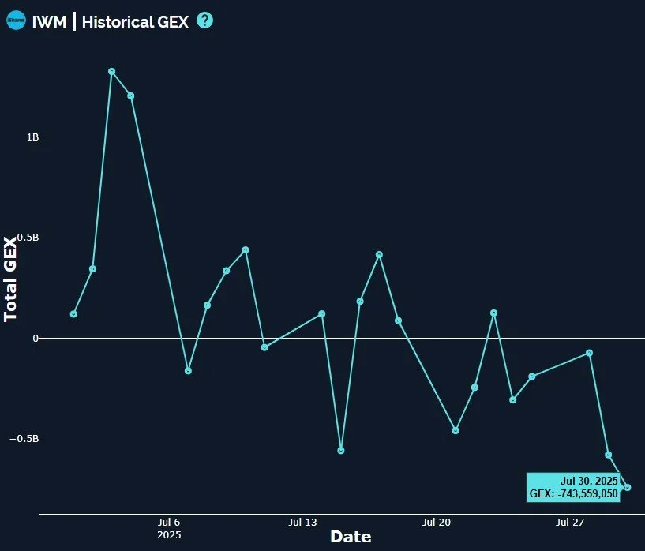Select the Jul 7 negative data point
Viewport: 645px width, 551px height.
pos(188,371)
